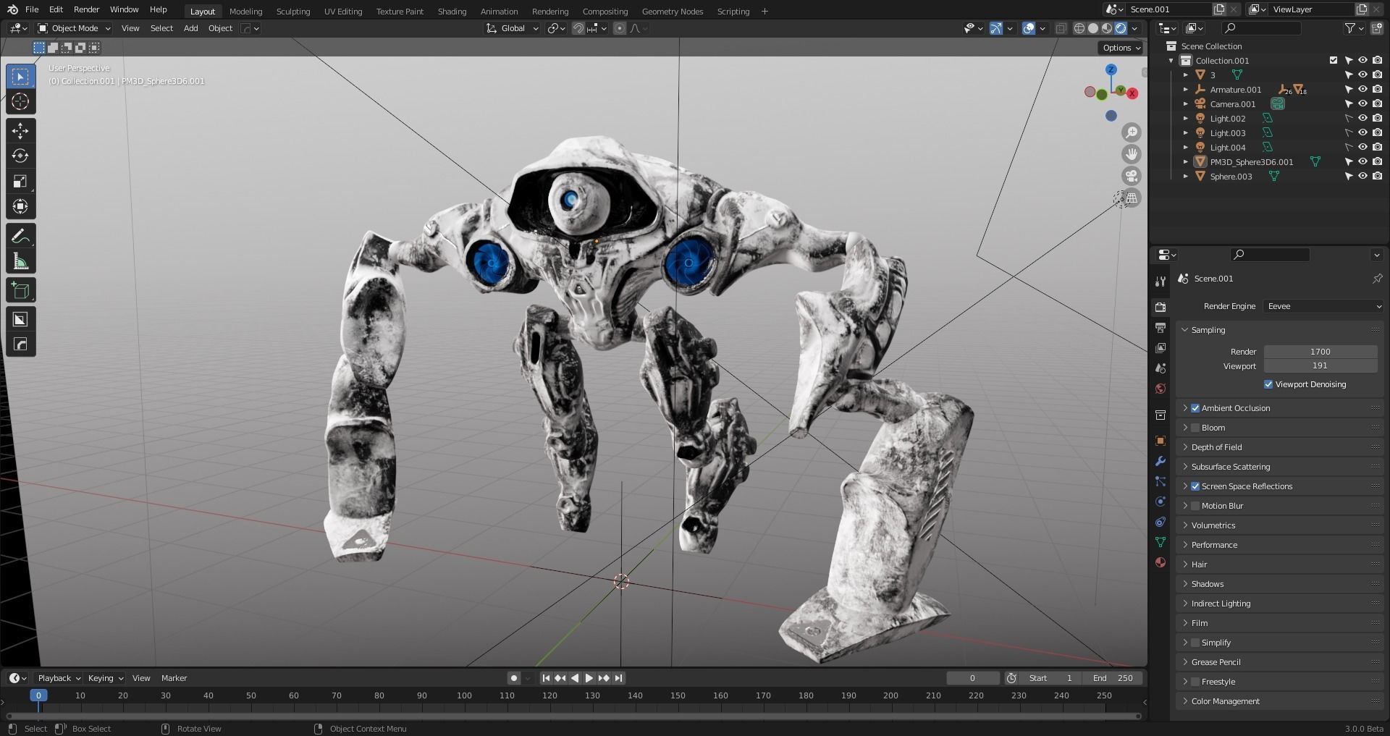The width and height of the screenshot is (1390, 736).
Task: Switch perspective/orthographic grid icon
Action: [x=1131, y=198]
